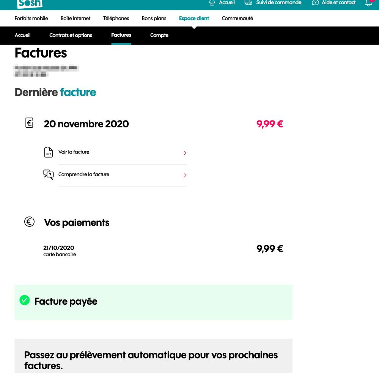Click the 21/10/2020 payment entry
The image size is (379, 373).
coord(59,248)
